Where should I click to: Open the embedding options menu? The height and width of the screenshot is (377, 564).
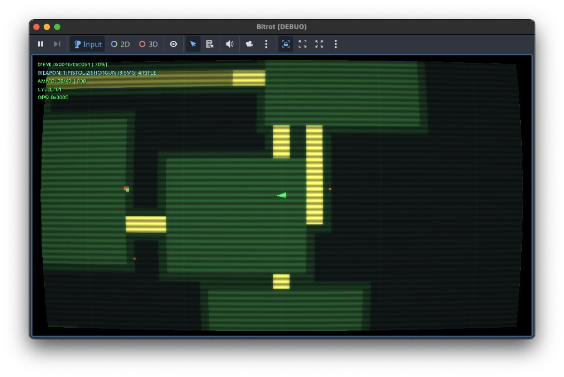point(336,44)
